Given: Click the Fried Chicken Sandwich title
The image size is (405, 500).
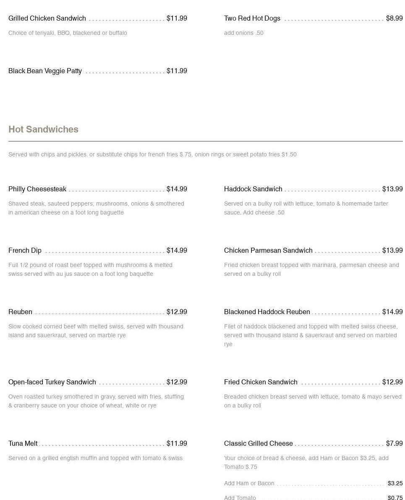Looking at the screenshot, I should 261,382.
